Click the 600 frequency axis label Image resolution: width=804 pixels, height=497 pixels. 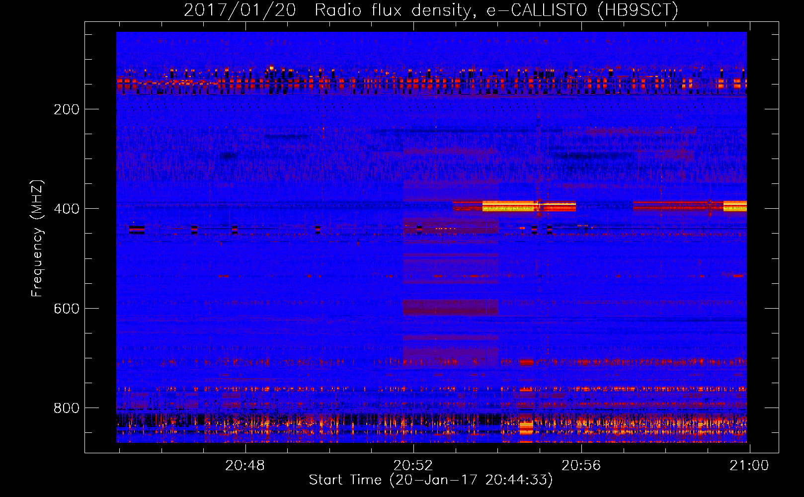pyautogui.click(x=67, y=309)
